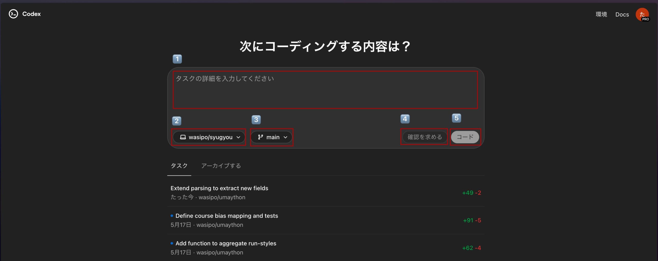Click the 確認を求める button
The image size is (658, 261).
(x=425, y=137)
